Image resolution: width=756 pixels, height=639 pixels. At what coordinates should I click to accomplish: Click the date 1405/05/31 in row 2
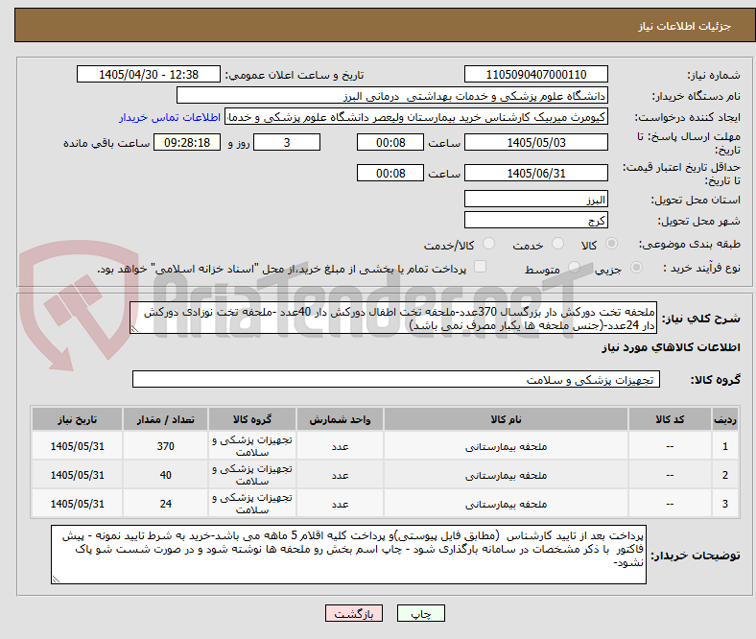pos(77,475)
